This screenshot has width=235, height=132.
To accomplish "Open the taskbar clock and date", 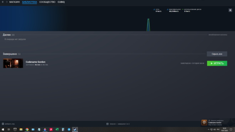I will tap(224, 130).
